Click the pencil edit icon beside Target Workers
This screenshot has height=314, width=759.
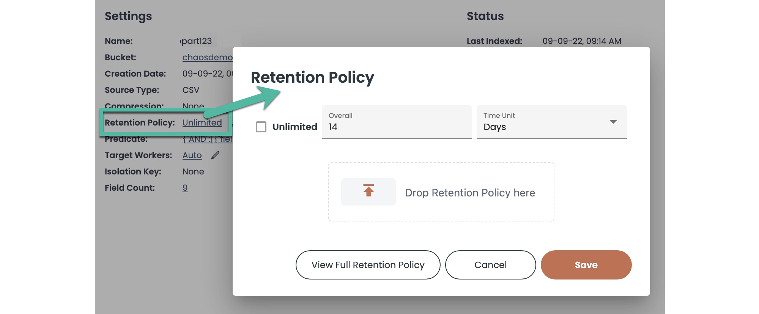pos(215,155)
